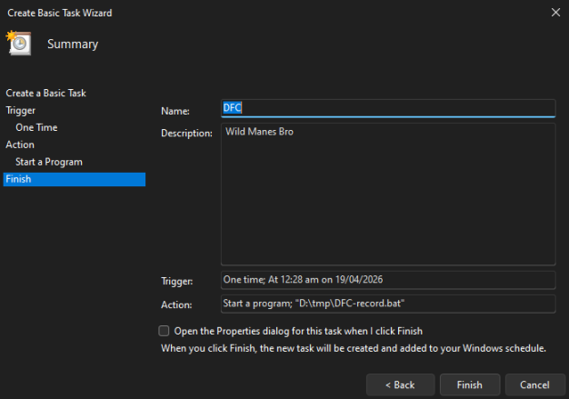Enable Open the Properties dialog checkbox
Image resolution: width=569 pixels, height=399 pixels.
(164, 331)
